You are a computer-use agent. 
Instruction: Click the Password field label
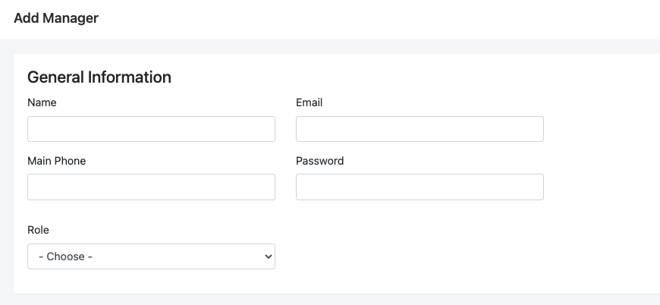(x=319, y=161)
